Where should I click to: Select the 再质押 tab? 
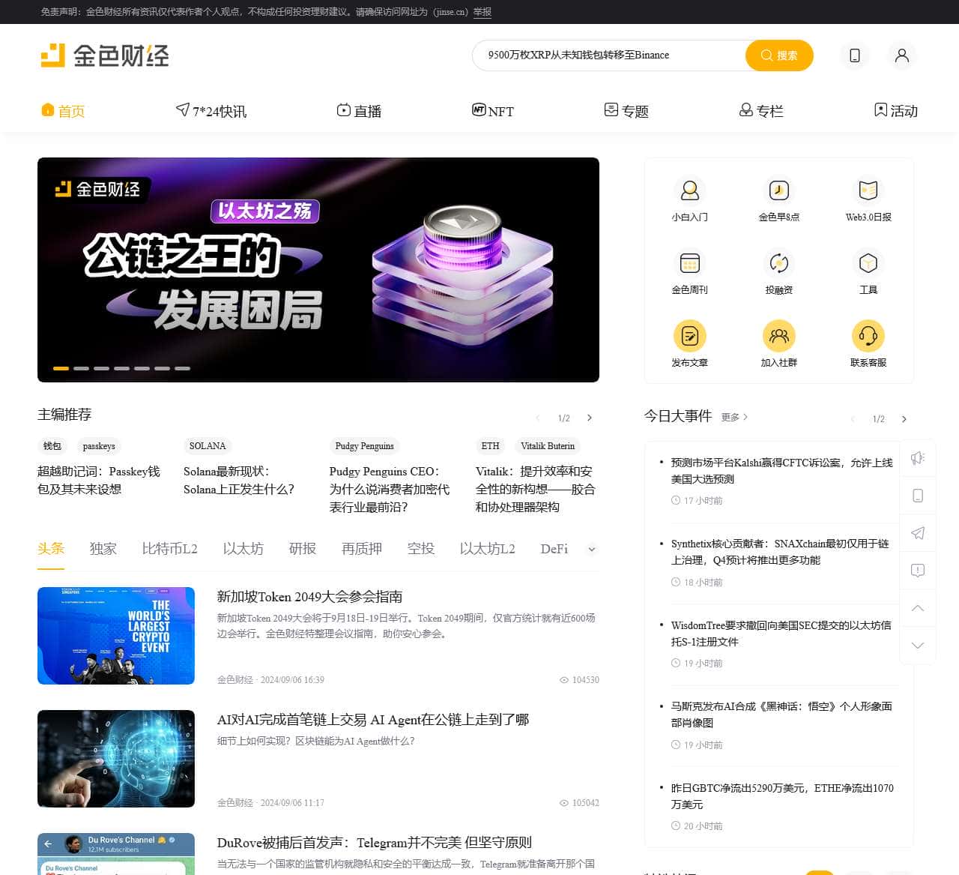pos(362,549)
